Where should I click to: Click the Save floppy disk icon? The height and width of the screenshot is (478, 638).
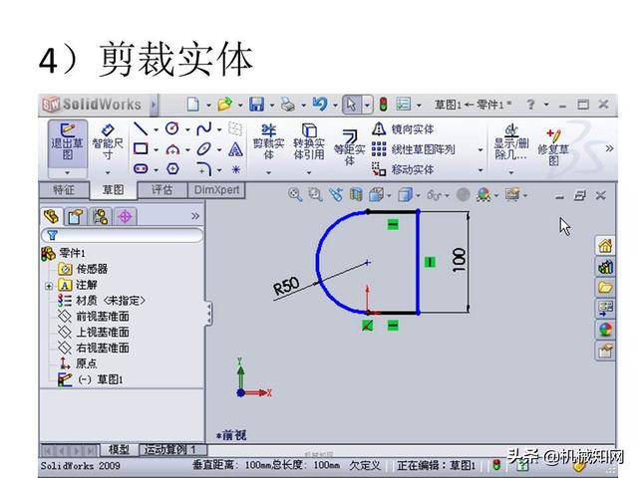pos(256,105)
